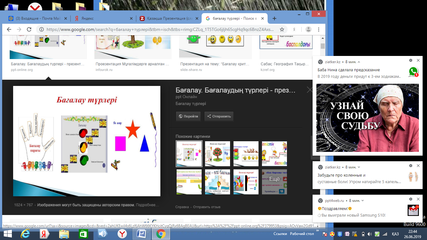The width and height of the screenshot is (427, 240).
Task: Go back with the browser Back arrow
Action: click(9, 29)
